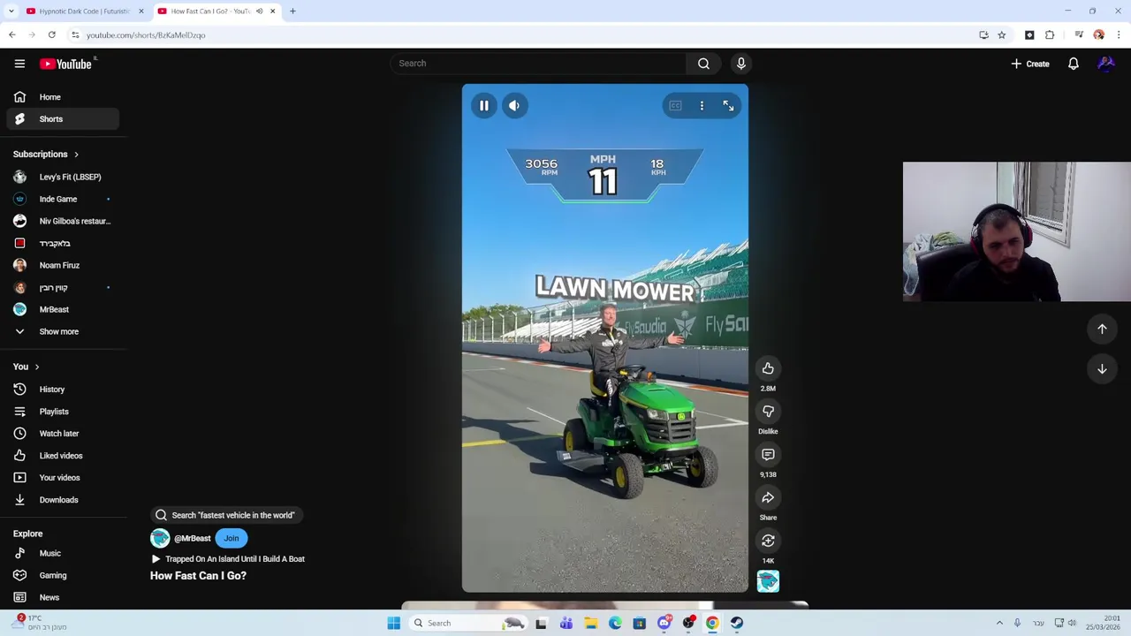Reload the current page
This screenshot has height=636, width=1131.
pos(52,35)
